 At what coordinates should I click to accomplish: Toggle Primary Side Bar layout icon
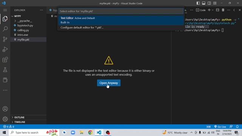[198, 3]
